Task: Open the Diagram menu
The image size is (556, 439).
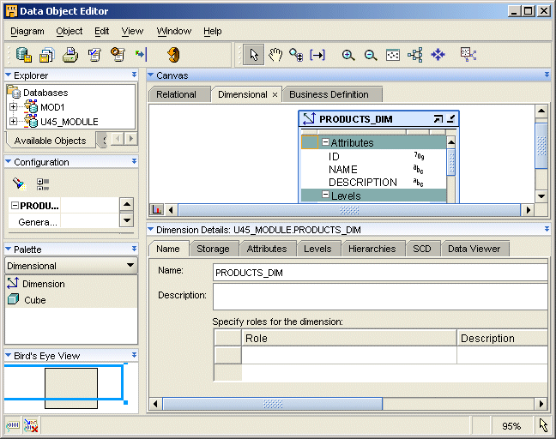Action: click(27, 31)
